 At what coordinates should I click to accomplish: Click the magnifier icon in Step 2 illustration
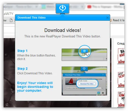(102, 88)
